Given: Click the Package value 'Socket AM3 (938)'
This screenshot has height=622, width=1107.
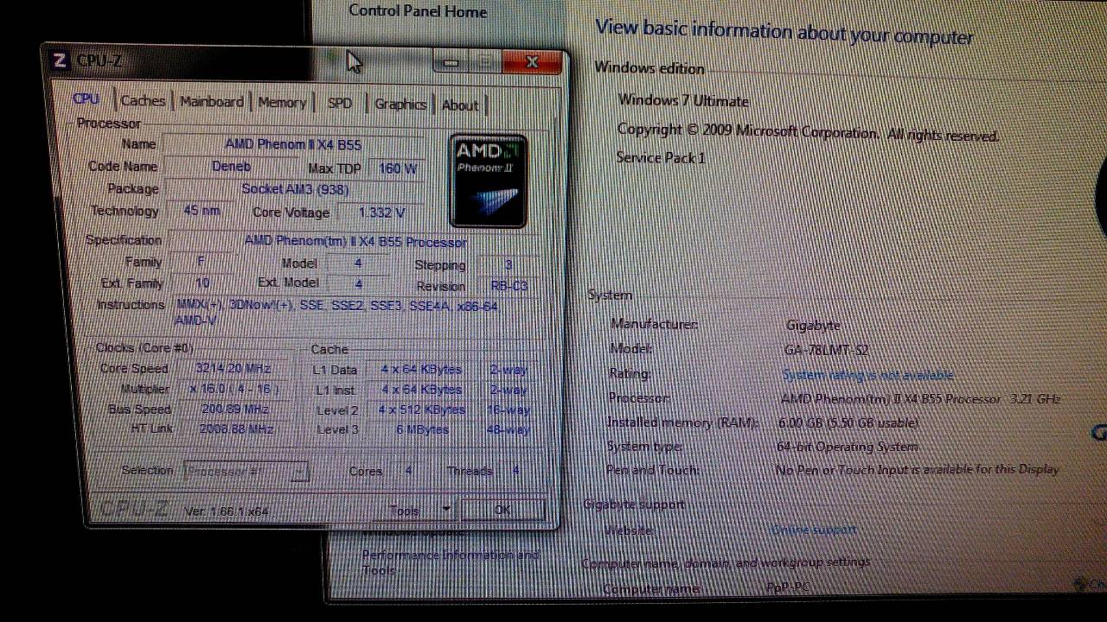Looking at the screenshot, I should pyautogui.click(x=294, y=189).
